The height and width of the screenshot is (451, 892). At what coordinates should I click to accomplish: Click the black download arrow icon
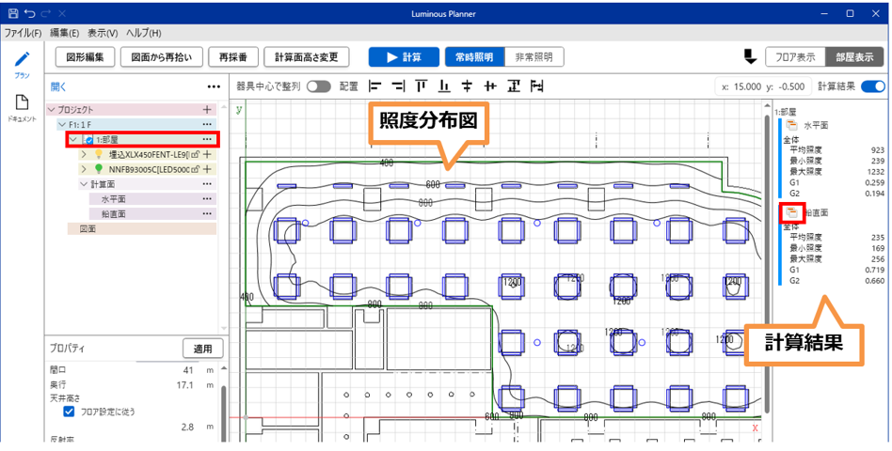(750, 56)
